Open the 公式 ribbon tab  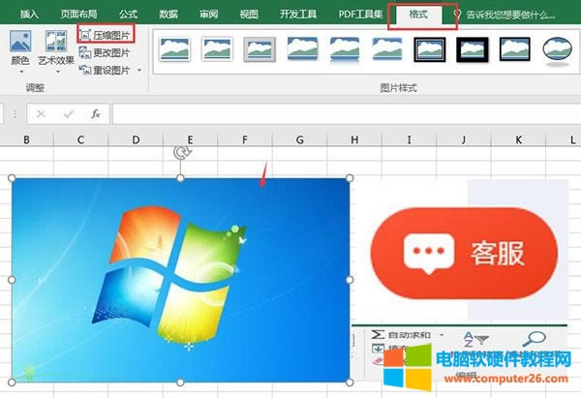coord(128,15)
